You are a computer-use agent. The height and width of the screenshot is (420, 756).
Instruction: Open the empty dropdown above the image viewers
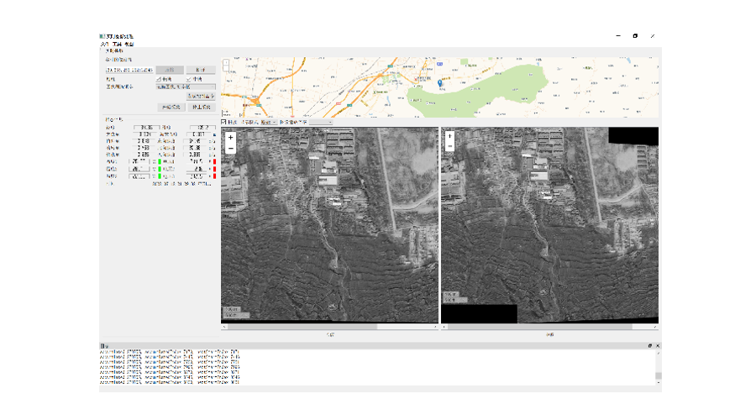(321, 123)
